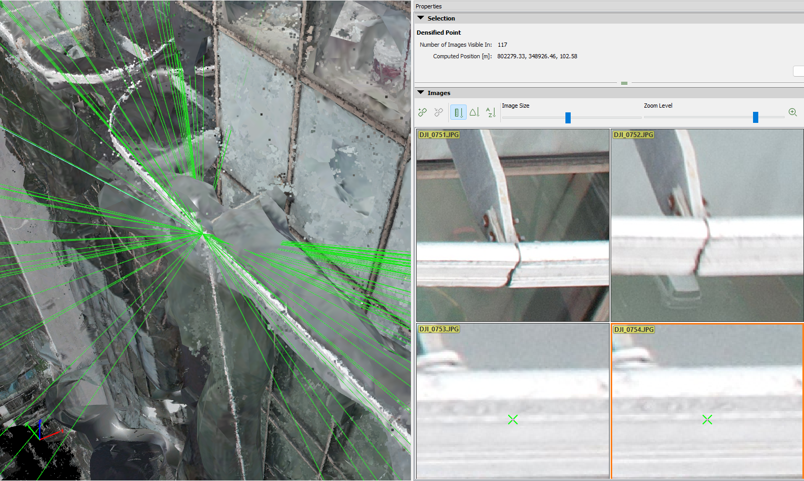Image resolution: width=804 pixels, height=481 pixels.
Task: Click the add link icon with plus sign
Action: 422,112
